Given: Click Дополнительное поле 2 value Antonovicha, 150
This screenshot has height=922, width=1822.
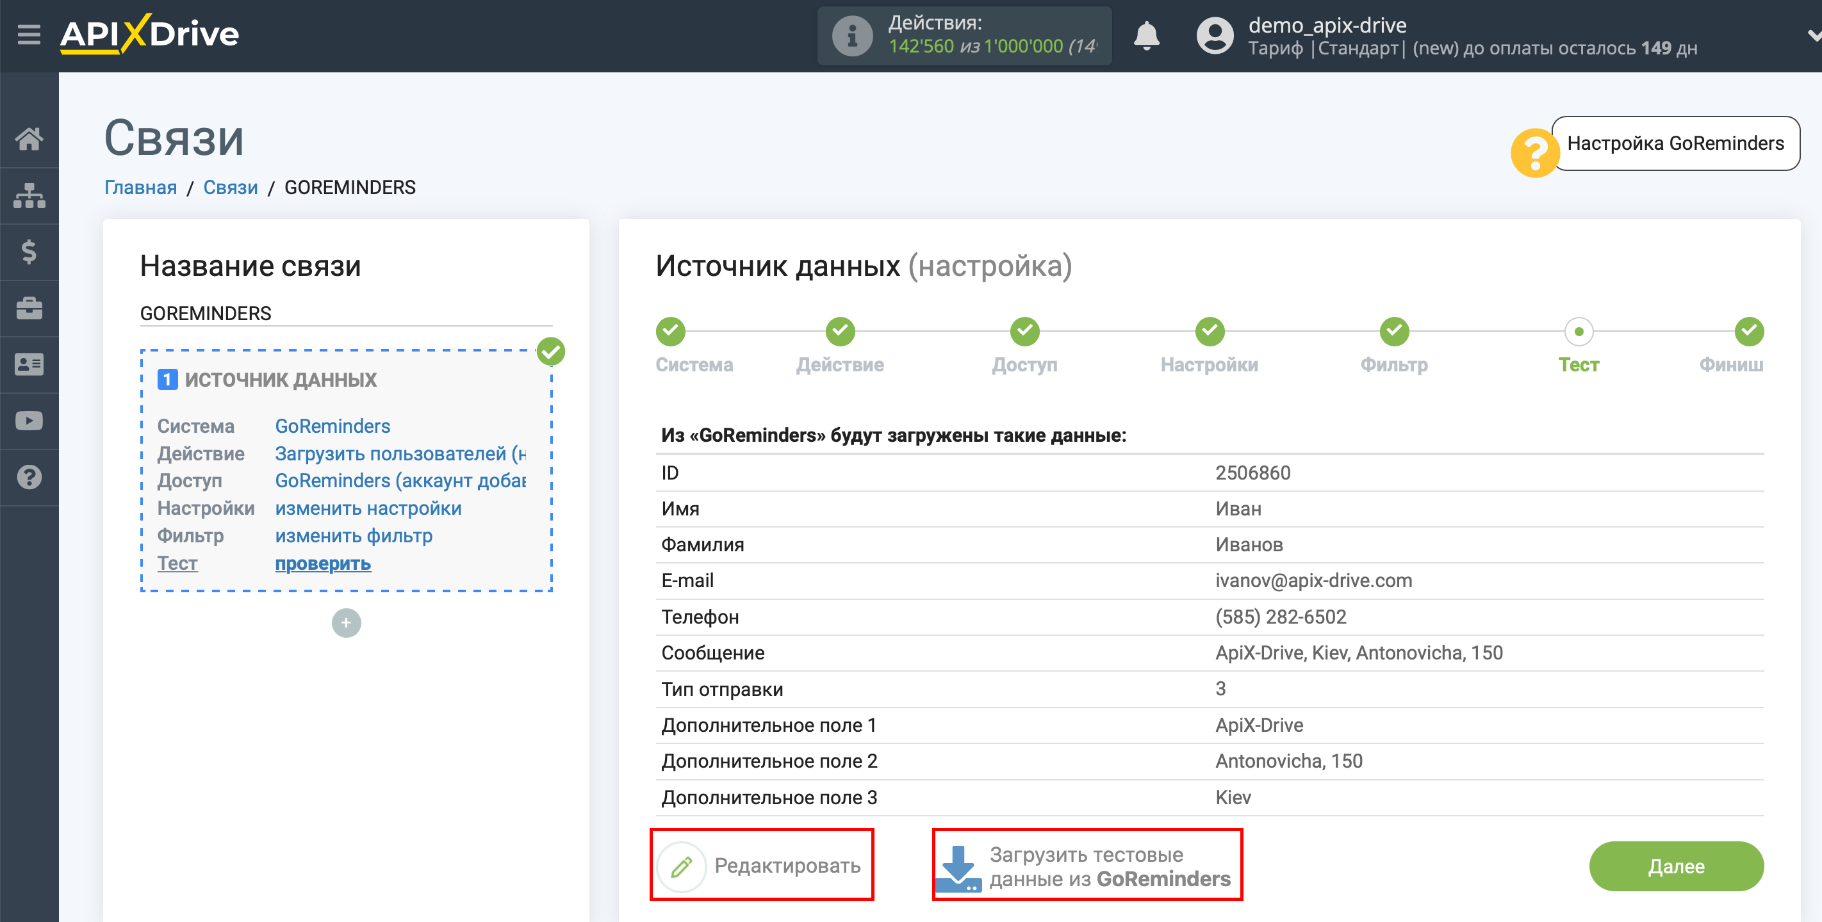Looking at the screenshot, I should tap(1289, 761).
